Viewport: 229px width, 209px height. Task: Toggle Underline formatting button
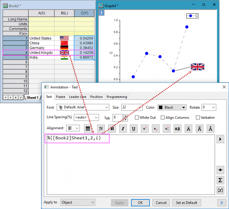(x=134, y=129)
